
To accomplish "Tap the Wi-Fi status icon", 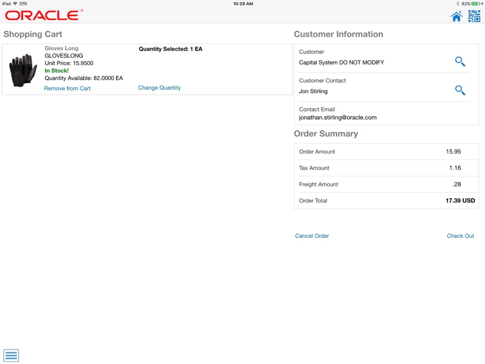I will [x=15, y=4].
